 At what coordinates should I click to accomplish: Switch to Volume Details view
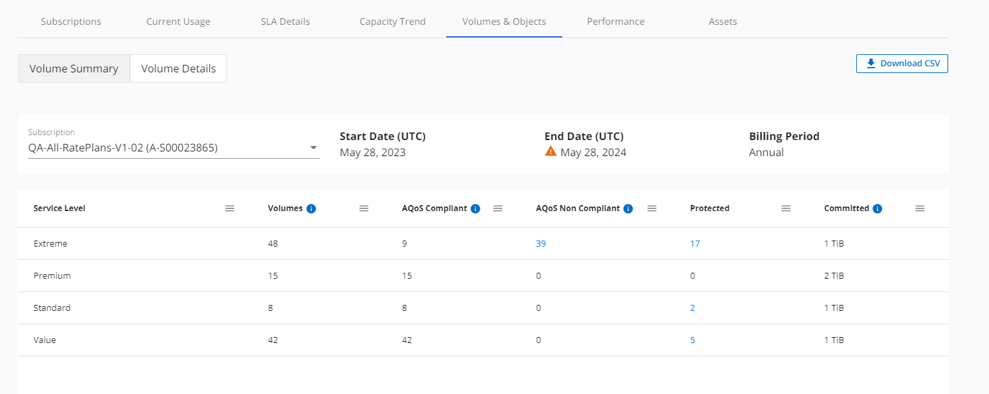click(x=178, y=68)
